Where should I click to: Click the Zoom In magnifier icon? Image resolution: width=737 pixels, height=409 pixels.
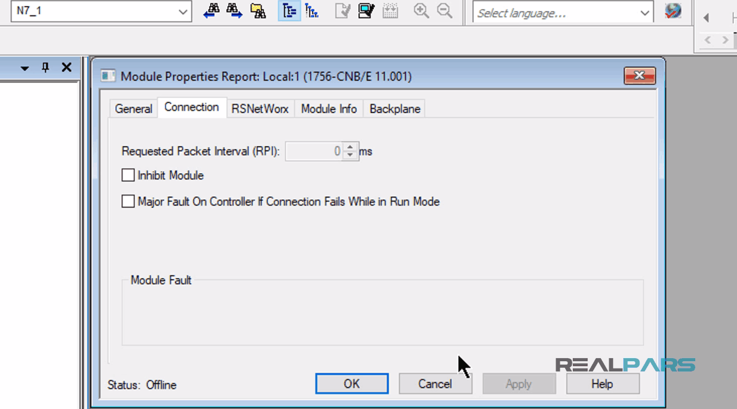[421, 11]
